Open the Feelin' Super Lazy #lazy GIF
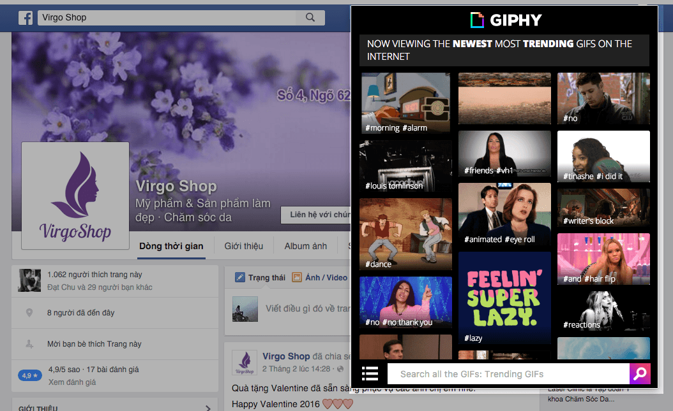This screenshot has height=411, width=673. coord(504,298)
